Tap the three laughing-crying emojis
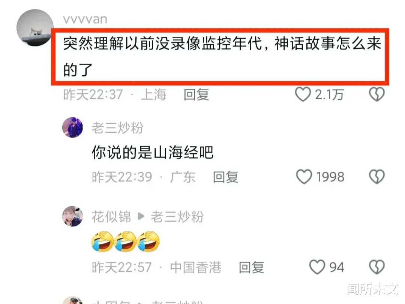The width and height of the screenshot is (405, 304). pyautogui.click(x=126, y=241)
